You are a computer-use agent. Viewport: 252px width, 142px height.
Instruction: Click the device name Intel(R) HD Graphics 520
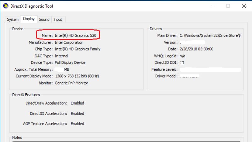pyautogui.click(x=76, y=35)
